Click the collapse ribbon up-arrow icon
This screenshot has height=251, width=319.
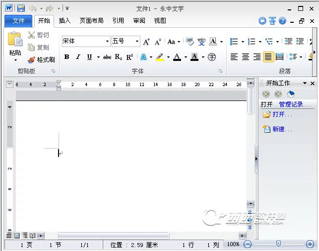pos(272,21)
